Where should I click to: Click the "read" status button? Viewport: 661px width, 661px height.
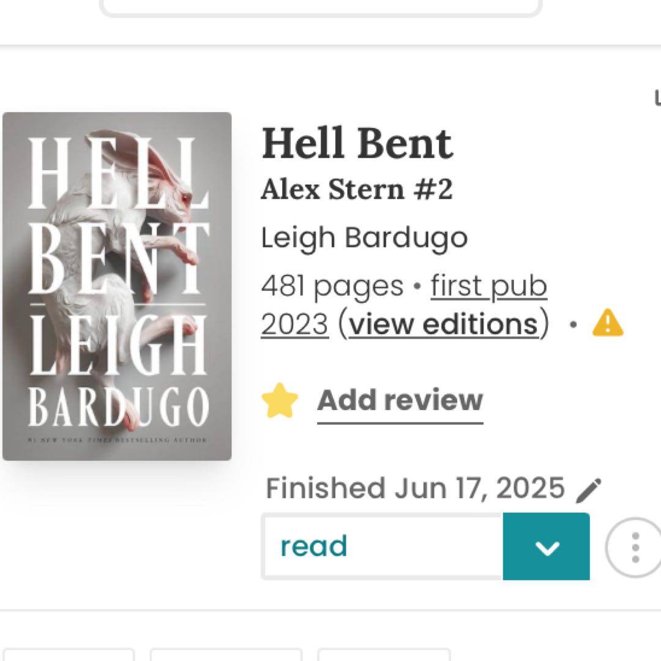point(382,547)
